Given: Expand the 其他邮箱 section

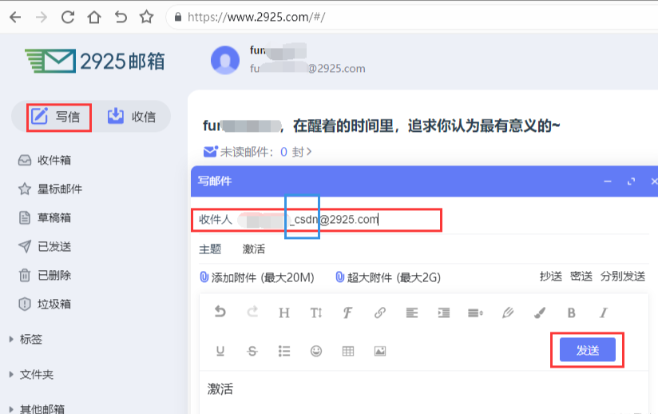Looking at the screenshot, I should [40, 408].
